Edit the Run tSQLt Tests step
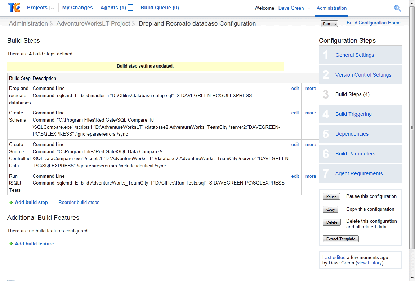This screenshot has width=415, height=281. [x=295, y=176]
